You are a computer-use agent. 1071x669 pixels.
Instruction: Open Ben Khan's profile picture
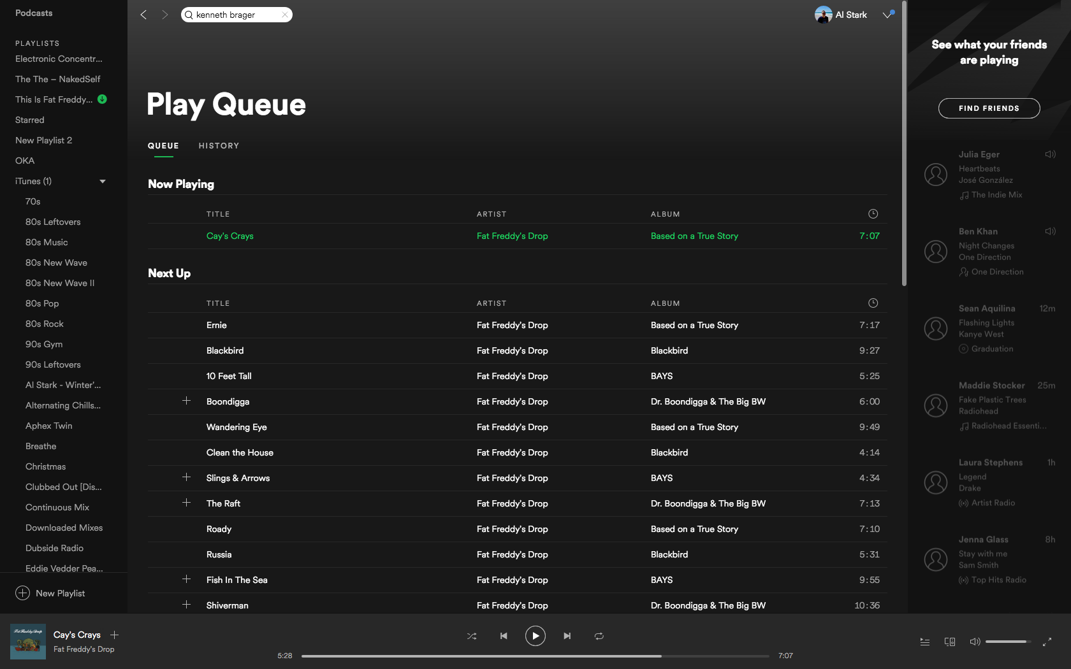point(936,252)
